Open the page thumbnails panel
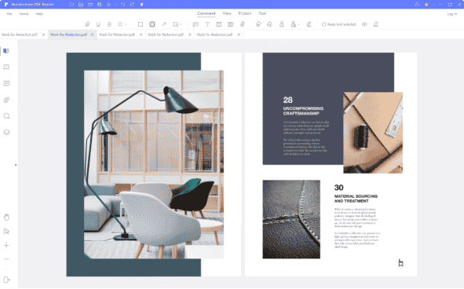Image resolution: width=464 pixels, height=289 pixels. 6,51
